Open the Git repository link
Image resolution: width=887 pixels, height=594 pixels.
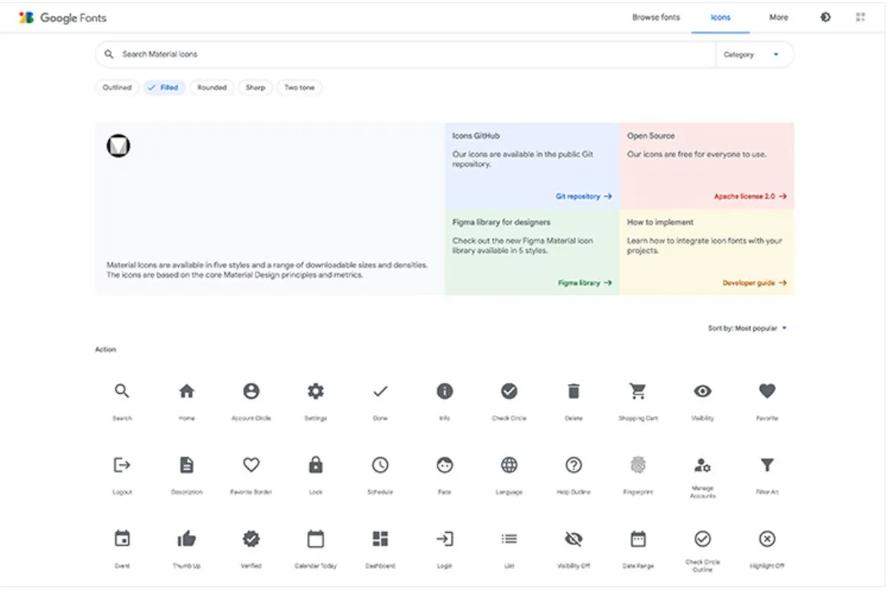click(584, 196)
